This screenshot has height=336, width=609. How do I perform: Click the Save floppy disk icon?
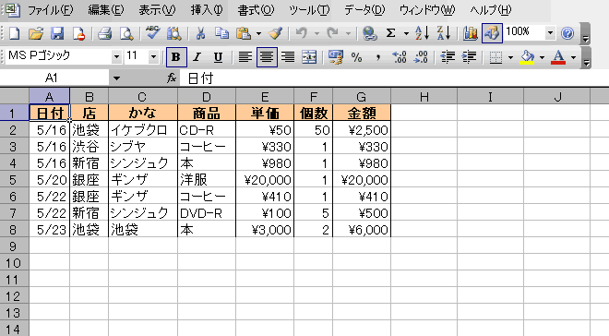coord(56,33)
